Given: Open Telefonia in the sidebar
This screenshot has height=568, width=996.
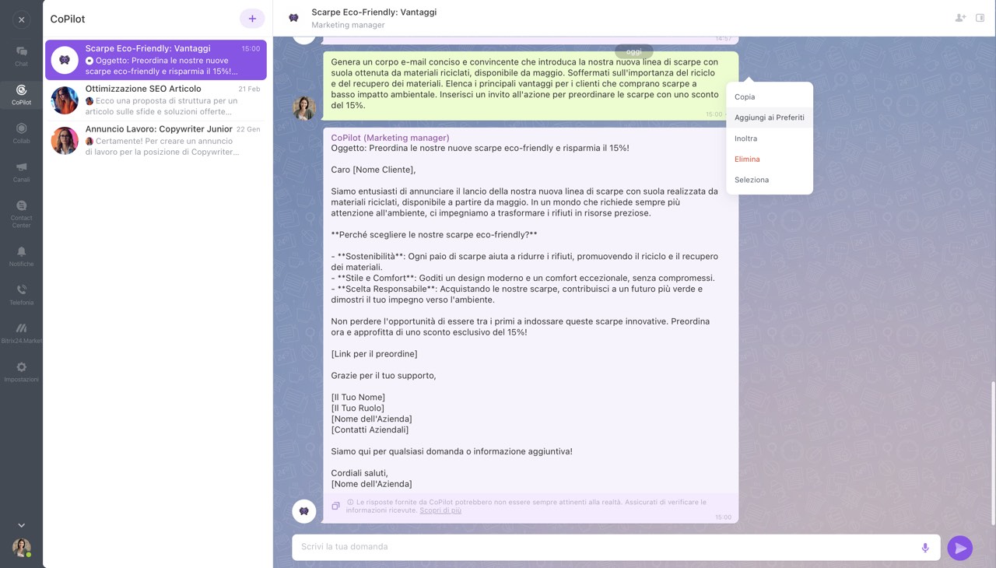Looking at the screenshot, I should 21,294.
